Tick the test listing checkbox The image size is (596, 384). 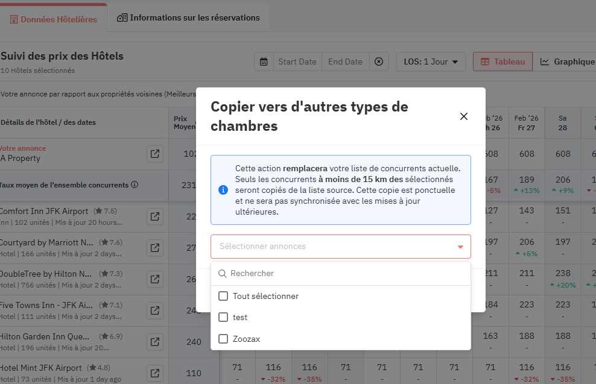point(223,317)
